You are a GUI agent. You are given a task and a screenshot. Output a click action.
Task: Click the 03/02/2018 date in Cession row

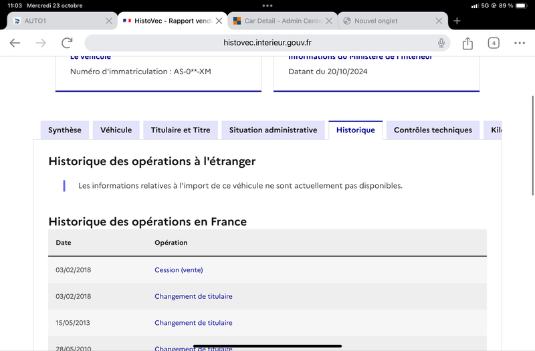pyautogui.click(x=74, y=270)
